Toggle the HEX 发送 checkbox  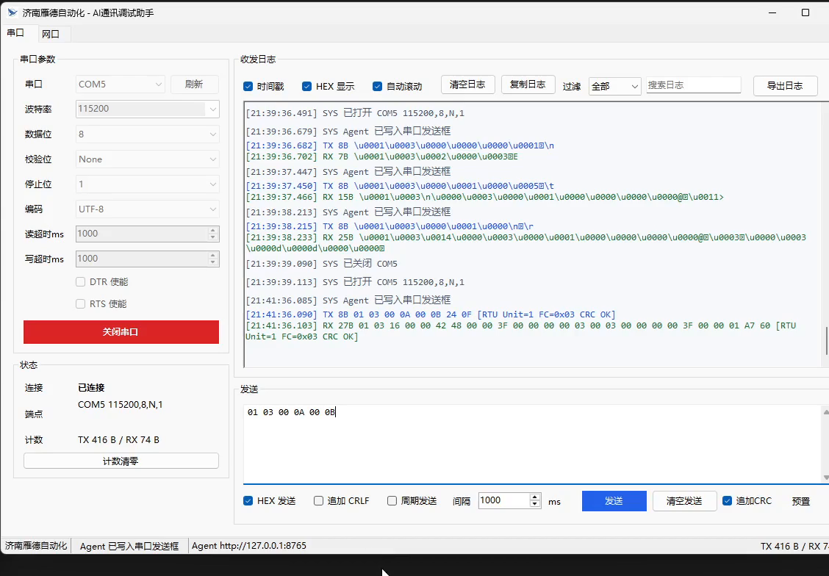point(248,500)
